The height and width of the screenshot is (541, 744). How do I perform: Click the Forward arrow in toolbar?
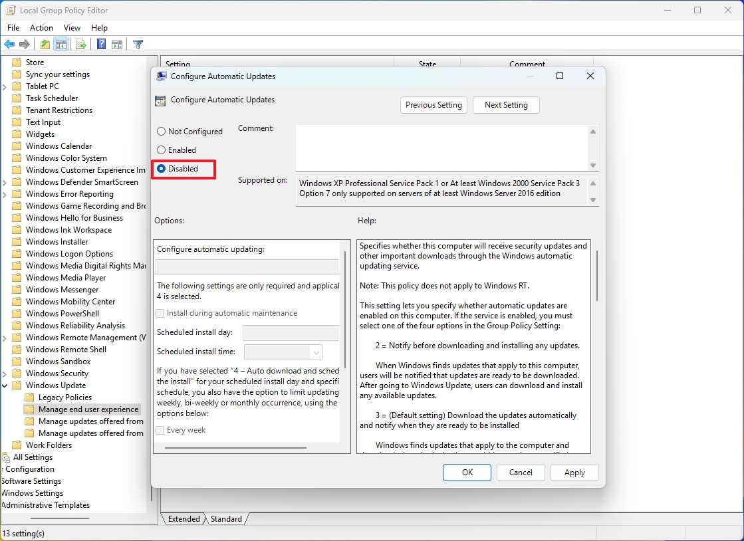coord(25,45)
